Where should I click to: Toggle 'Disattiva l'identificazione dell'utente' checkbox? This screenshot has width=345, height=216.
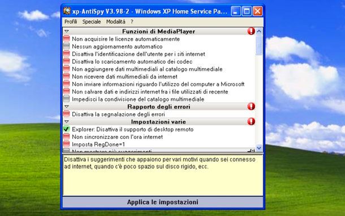(66, 54)
